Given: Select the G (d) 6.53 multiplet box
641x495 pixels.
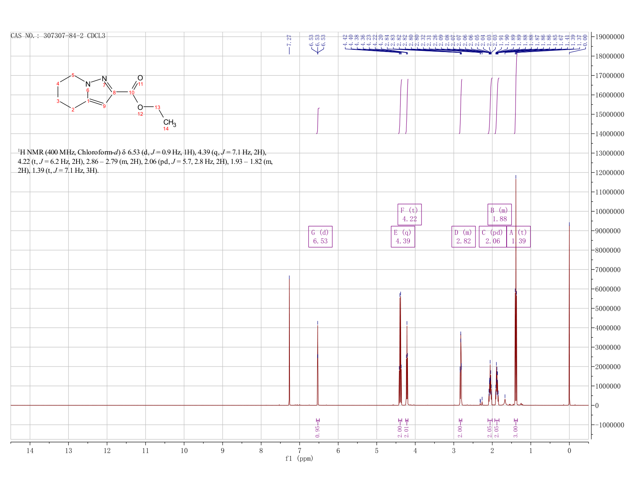Looking at the screenshot, I should pyautogui.click(x=320, y=236).
